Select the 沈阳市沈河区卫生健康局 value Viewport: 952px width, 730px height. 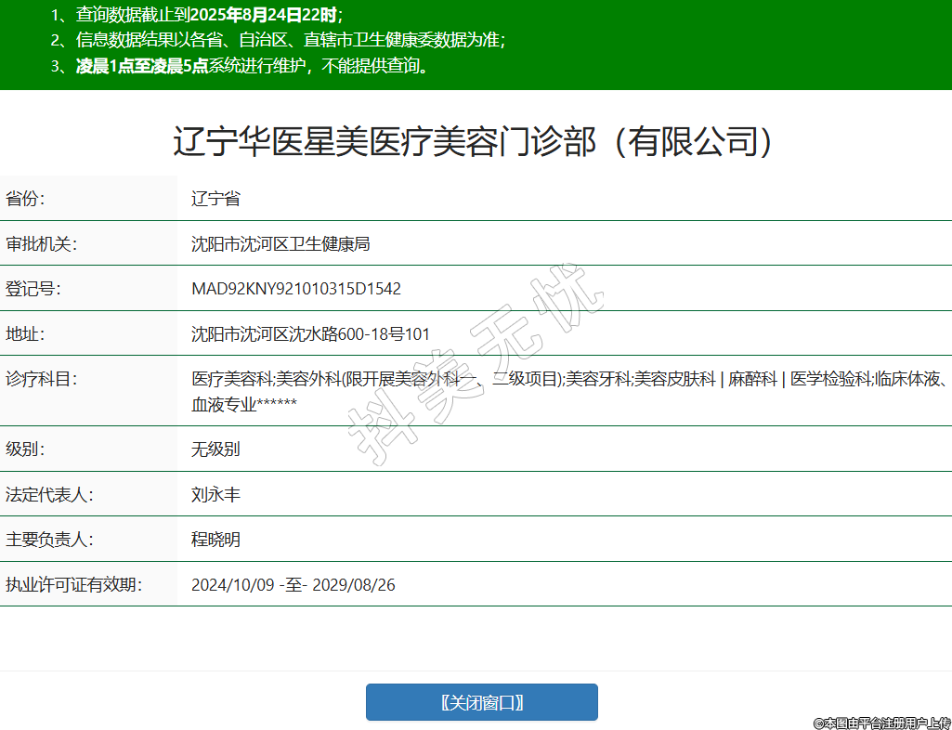coord(280,244)
